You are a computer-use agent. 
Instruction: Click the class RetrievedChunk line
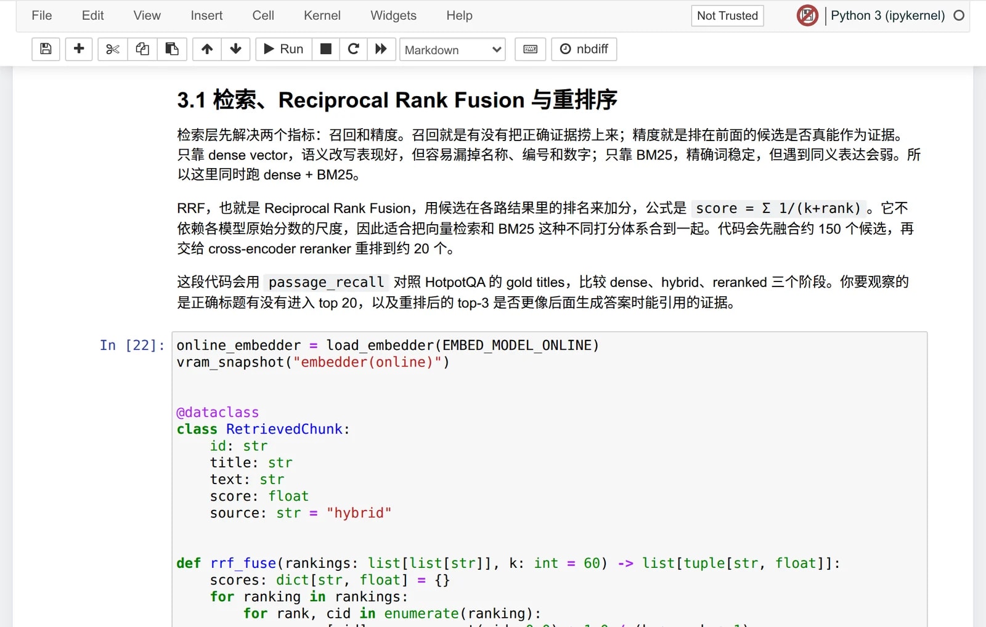(x=263, y=429)
